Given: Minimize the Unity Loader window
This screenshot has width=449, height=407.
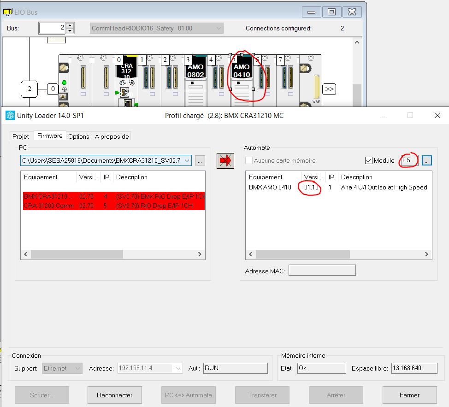Looking at the screenshot, I should coord(384,115).
